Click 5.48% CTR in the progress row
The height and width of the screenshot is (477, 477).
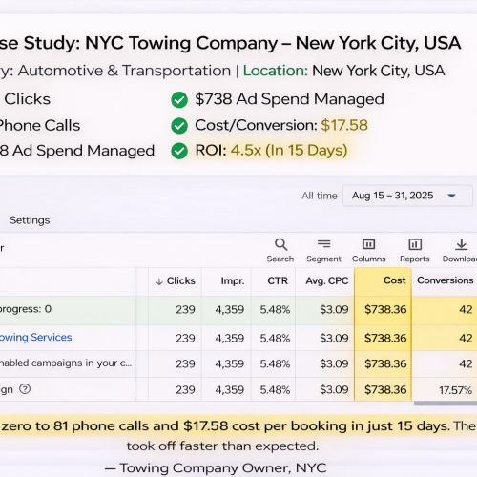[275, 309]
